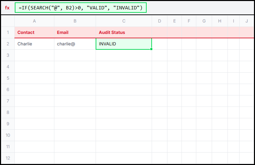Select the charlie@ email cell

[75, 44]
